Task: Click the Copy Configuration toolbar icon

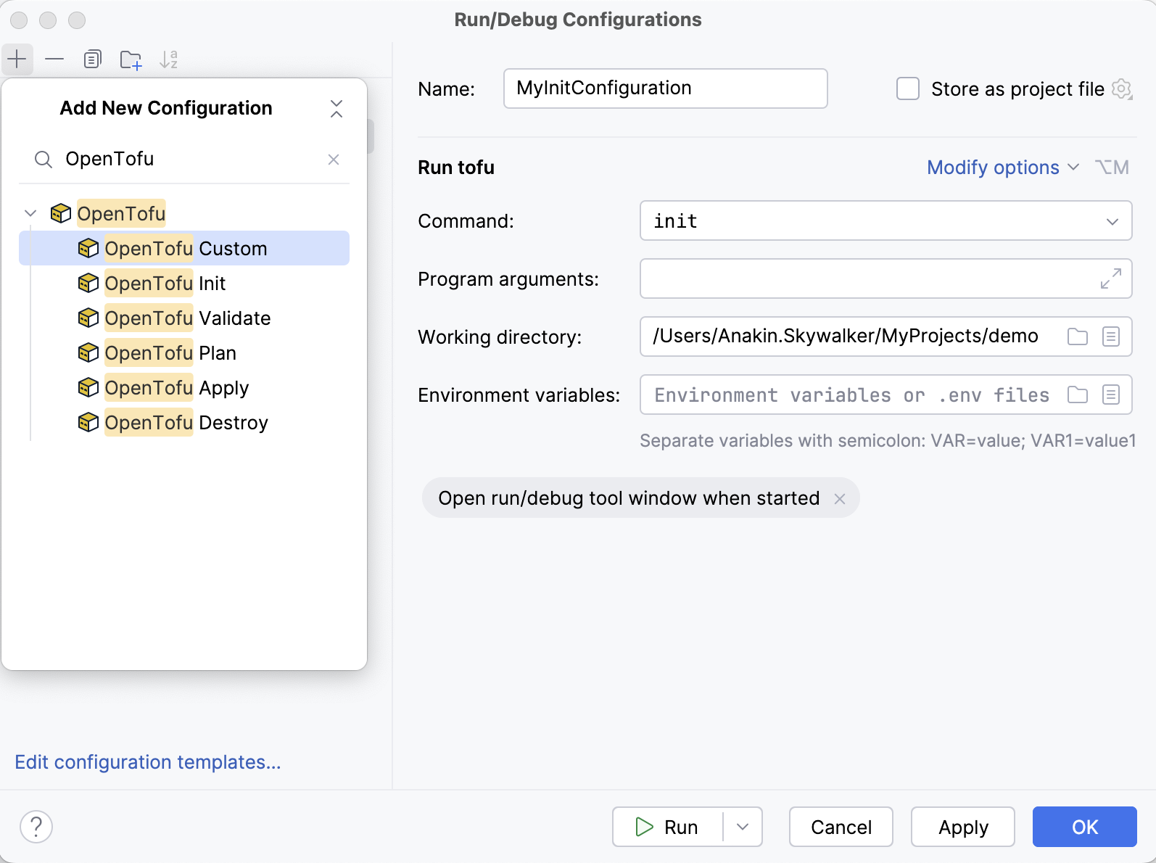Action: point(92,59)
